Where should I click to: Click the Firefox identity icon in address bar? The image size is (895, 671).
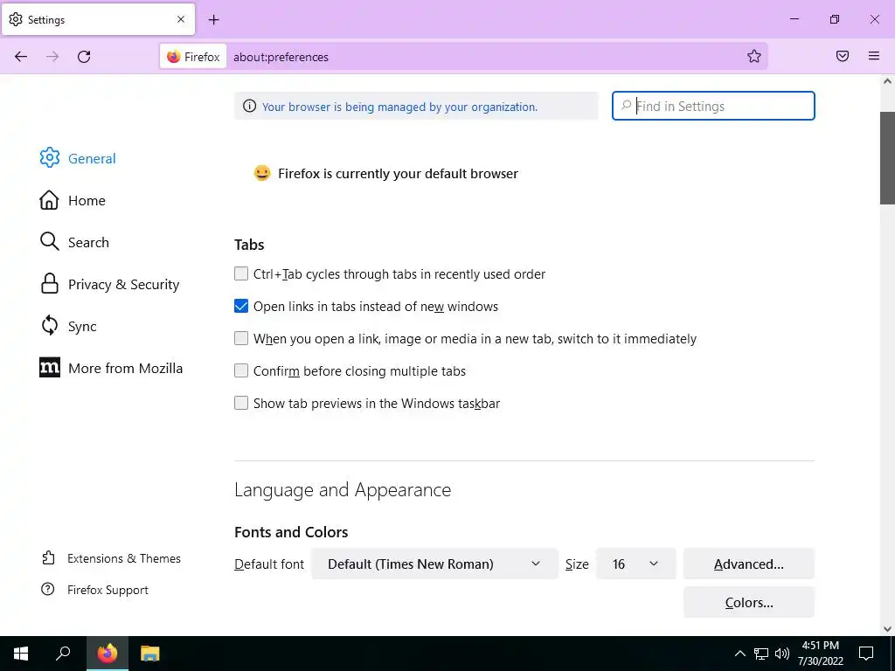pos(193,57)
